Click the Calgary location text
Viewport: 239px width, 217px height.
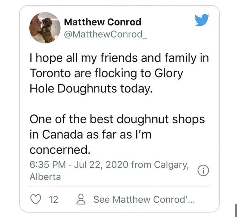coord(171,165)
